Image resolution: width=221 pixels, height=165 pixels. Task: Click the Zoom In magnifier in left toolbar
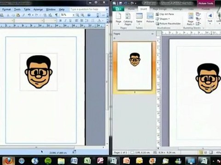pos(82,15)
